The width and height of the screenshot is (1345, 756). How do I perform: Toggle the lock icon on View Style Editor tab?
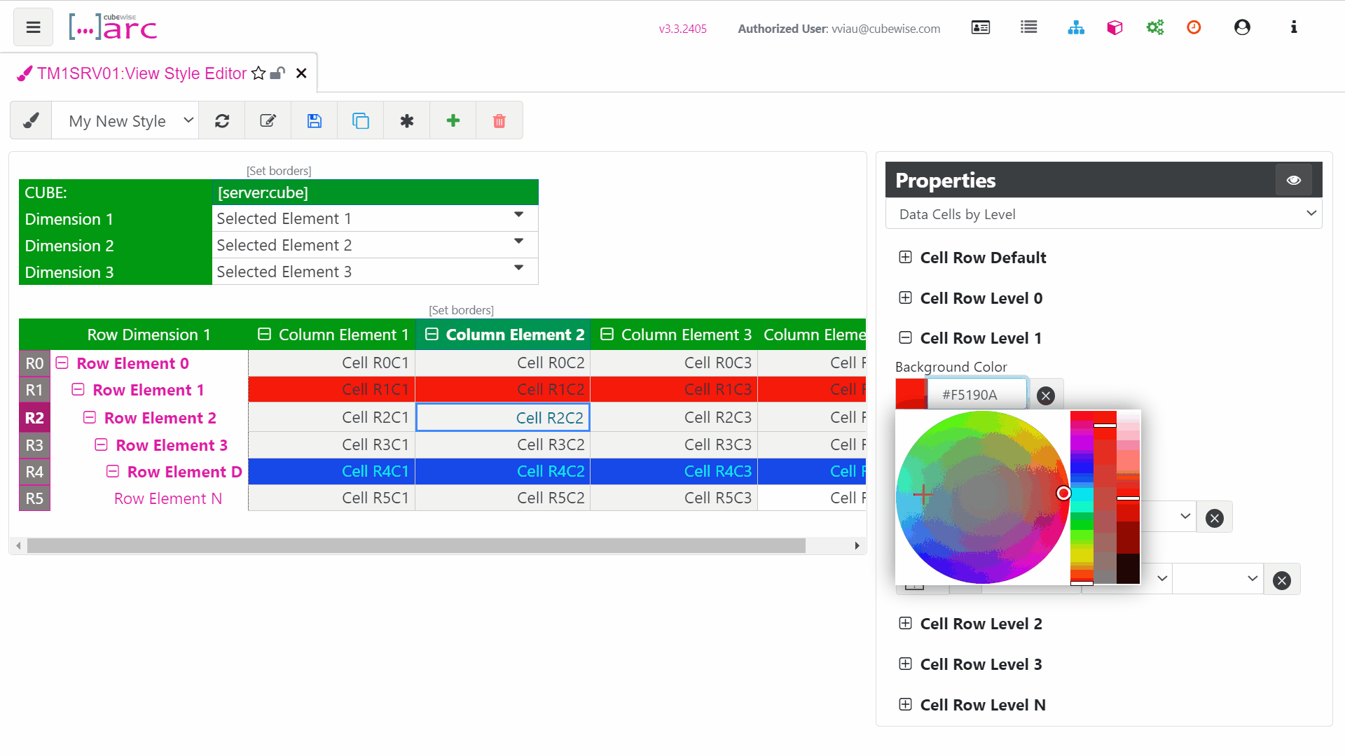pos(278,73)
